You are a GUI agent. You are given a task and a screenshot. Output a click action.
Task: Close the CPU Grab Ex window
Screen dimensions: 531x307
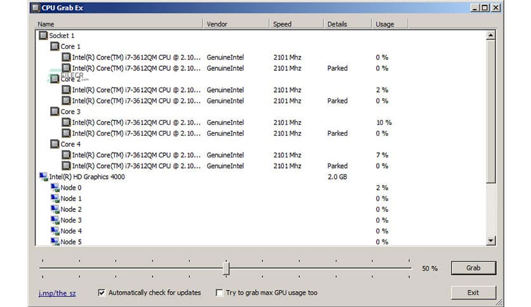pyautogui.click(x=496, y=8)
